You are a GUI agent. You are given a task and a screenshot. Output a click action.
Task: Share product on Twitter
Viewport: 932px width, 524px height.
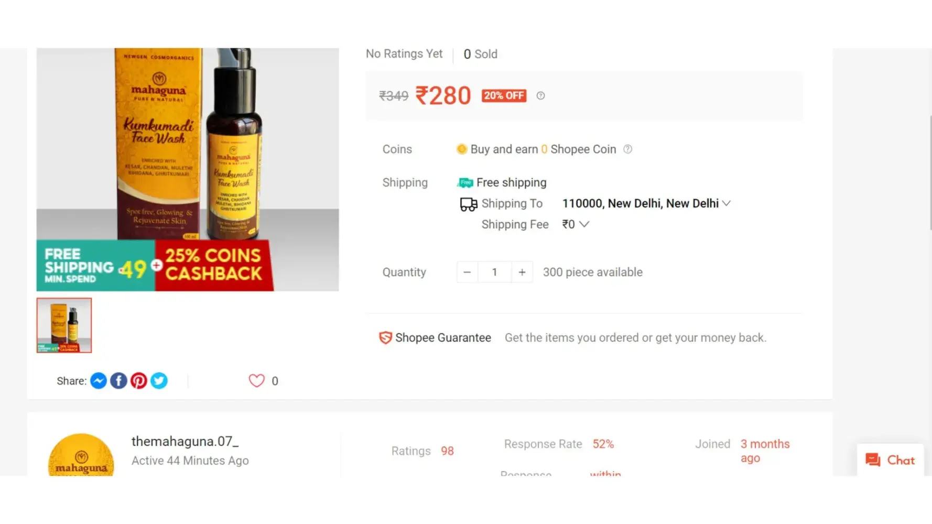tap(159, 381)
